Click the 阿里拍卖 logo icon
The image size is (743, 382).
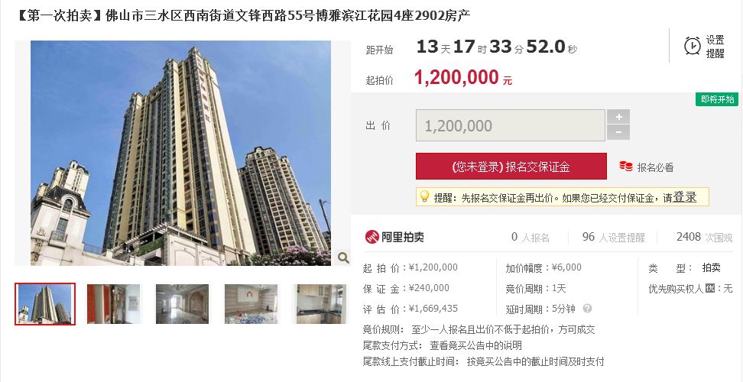point(372,237)
